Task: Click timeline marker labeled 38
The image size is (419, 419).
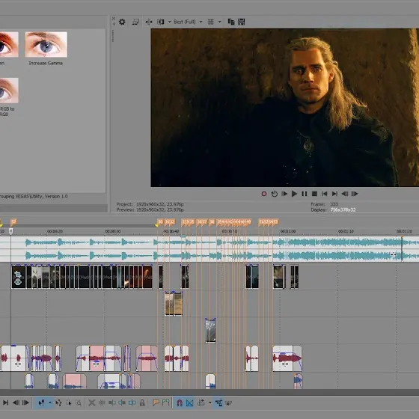Action: 212,221
